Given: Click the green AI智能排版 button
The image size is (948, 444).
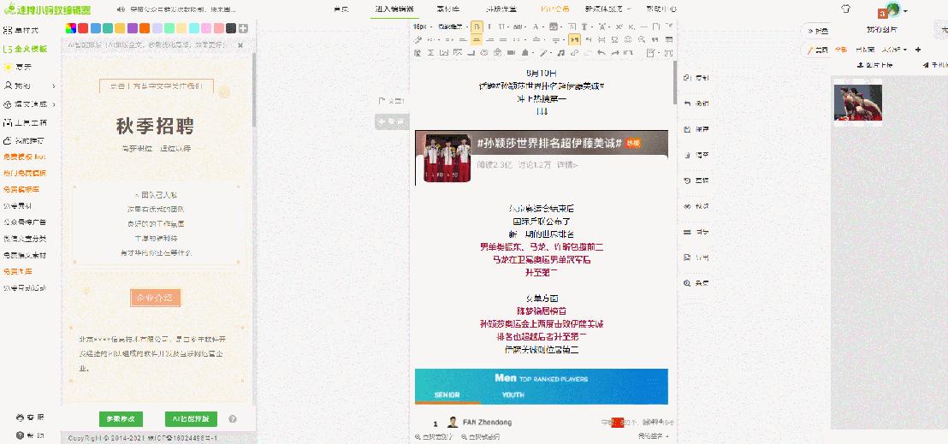Looking at the screenshot, I should pyautogui.click(x=191, y=418).
